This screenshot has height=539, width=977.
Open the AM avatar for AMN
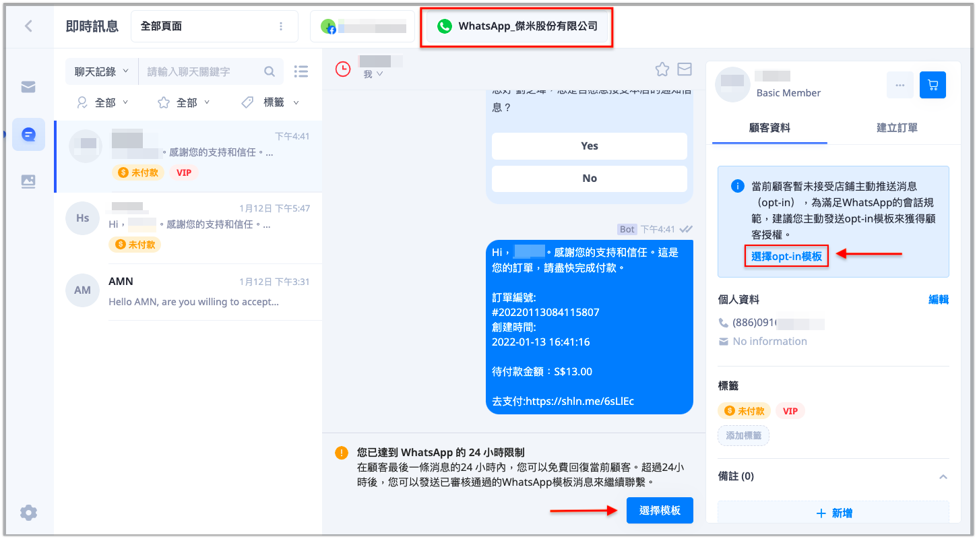coord(82,290)
